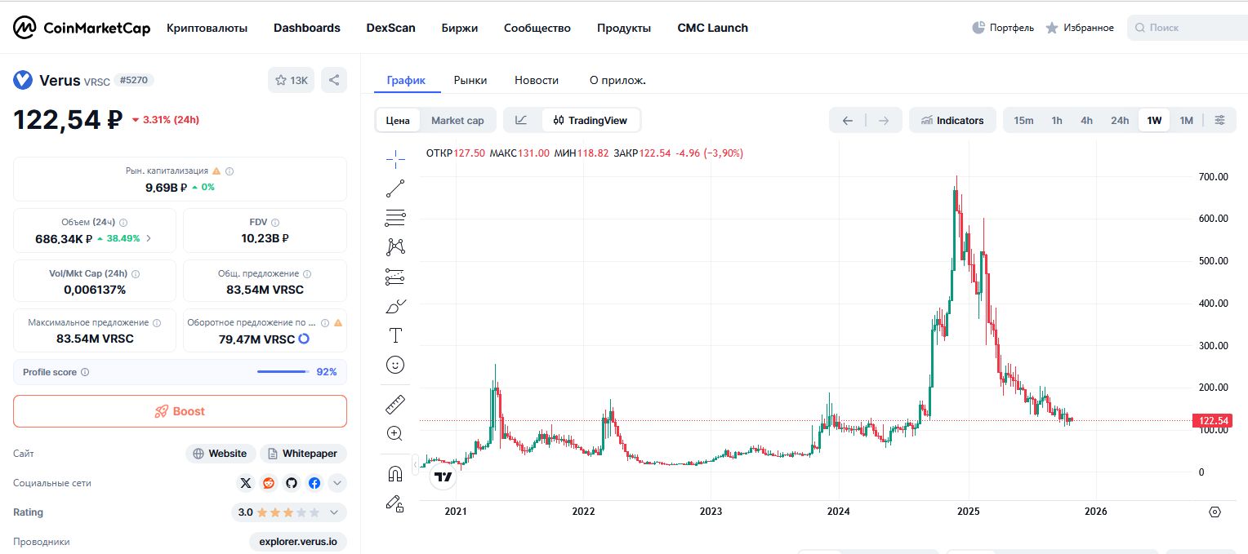1248x554 pixels.
Task: Open the Whitepaper link
Action: tap(303, 454)
